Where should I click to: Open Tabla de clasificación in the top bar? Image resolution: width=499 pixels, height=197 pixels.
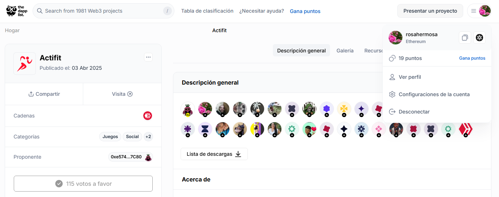tap(207, 11)
